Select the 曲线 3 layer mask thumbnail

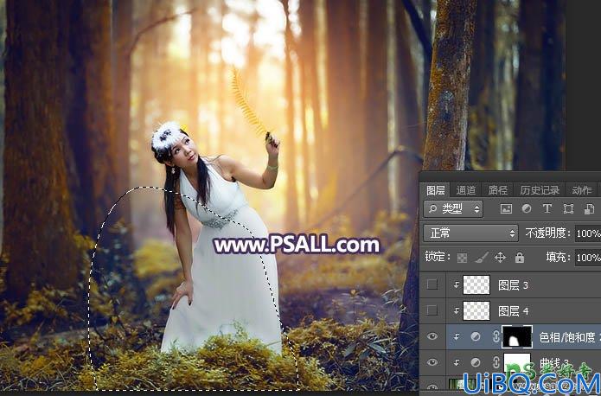pos(517,362)
